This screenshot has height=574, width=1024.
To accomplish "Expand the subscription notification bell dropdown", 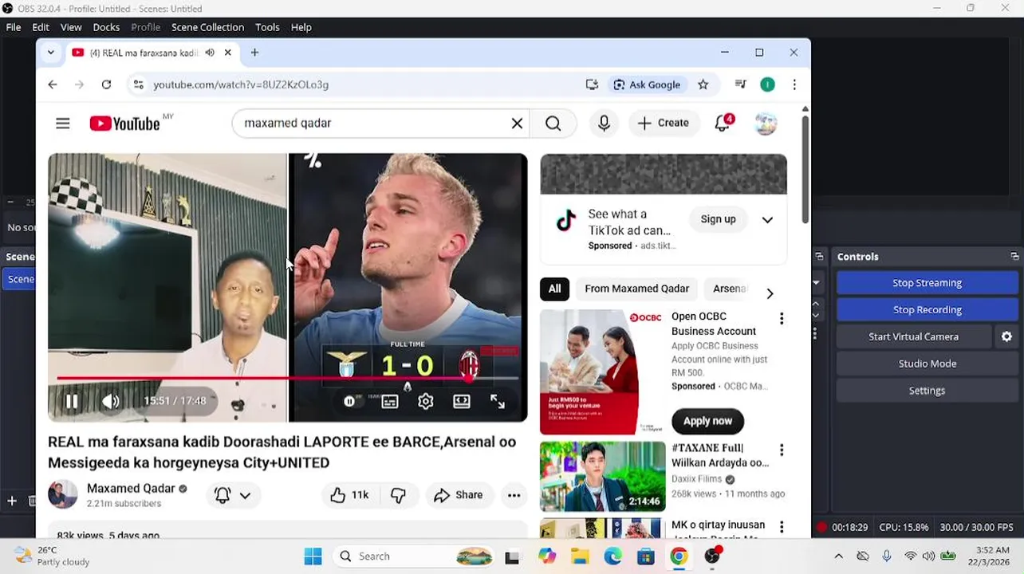I will click(232, 495).
